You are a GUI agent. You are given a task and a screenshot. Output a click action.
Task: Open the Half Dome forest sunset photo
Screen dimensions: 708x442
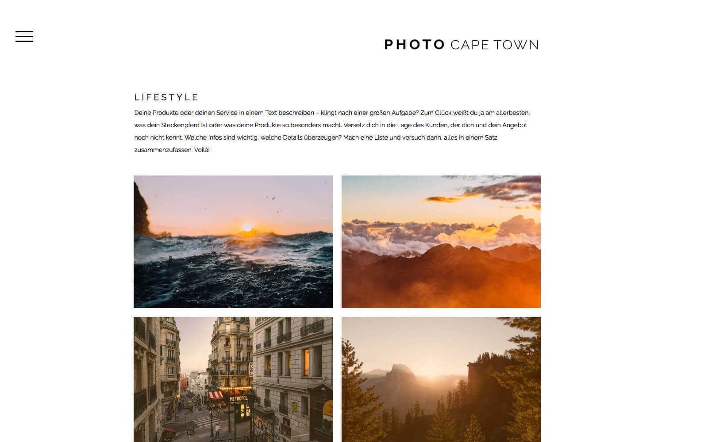441,379
